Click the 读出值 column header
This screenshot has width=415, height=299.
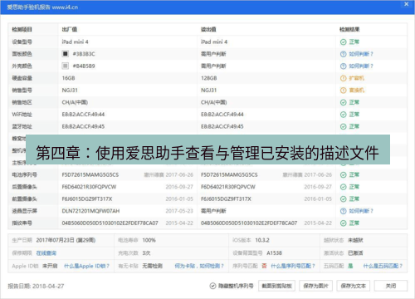coord(208,29)
